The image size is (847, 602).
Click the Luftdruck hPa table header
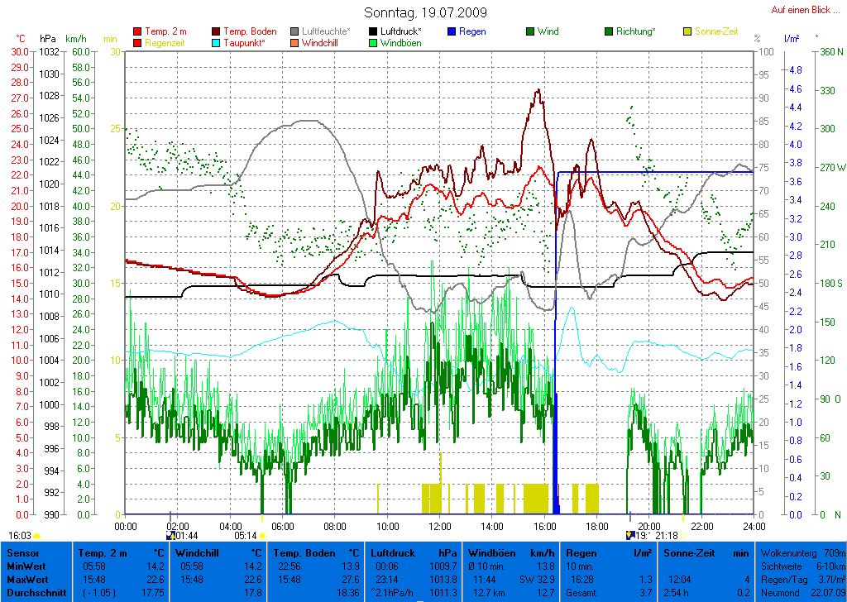[412, 552]
